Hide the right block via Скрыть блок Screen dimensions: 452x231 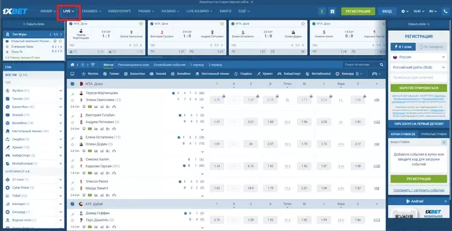coord(419,24)
